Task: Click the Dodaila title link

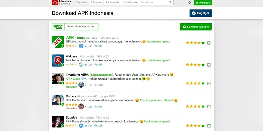Action: pos(71,96)
